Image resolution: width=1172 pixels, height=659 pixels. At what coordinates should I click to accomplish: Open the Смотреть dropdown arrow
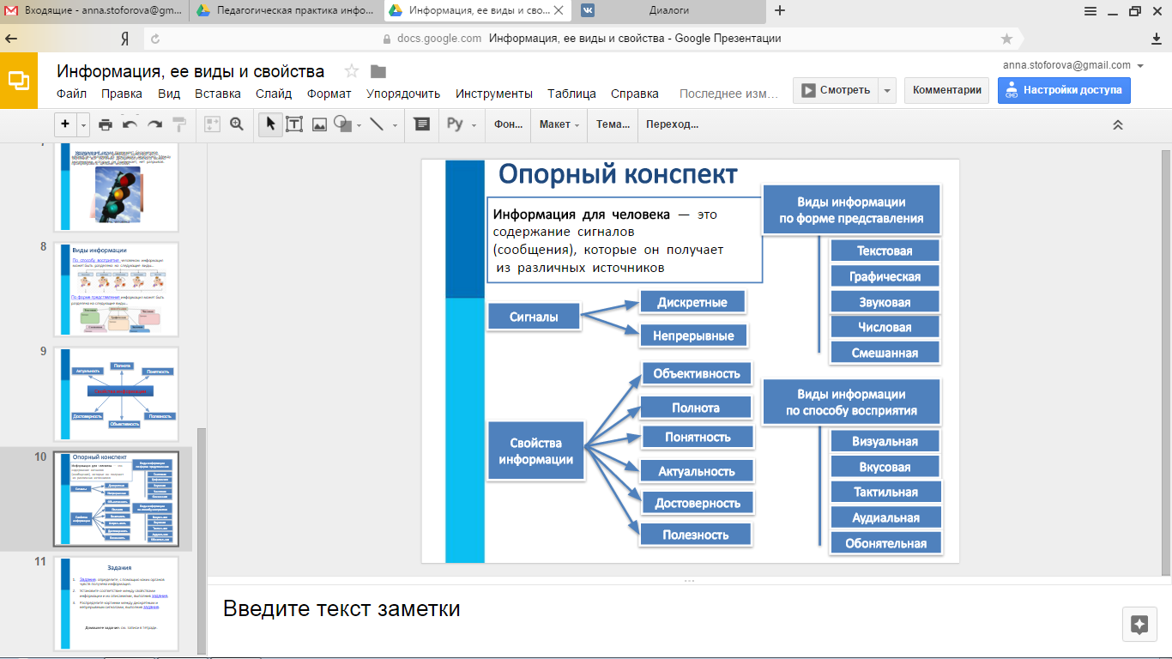point(887,90)
